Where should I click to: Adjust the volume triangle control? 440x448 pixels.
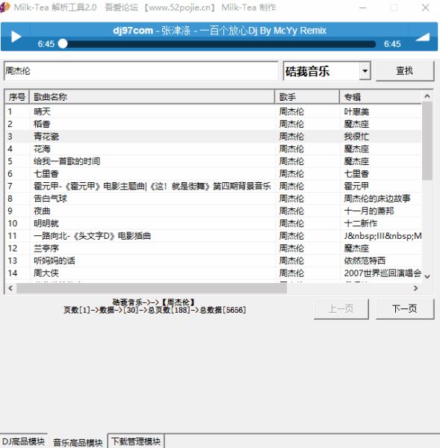[x=422, y=37]
